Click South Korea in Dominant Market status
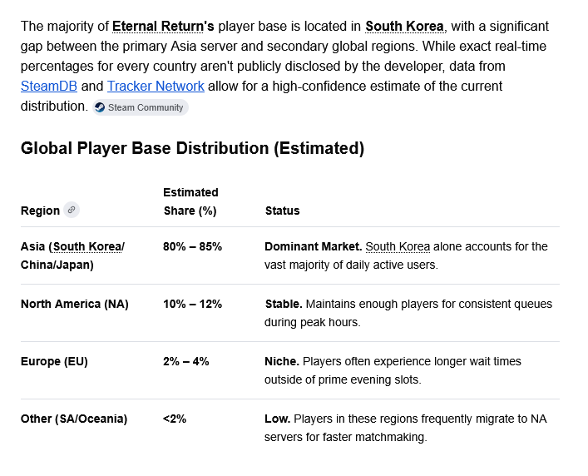This screenshot has height=476, width=588. pyautogui.click(x=398, y=247)
